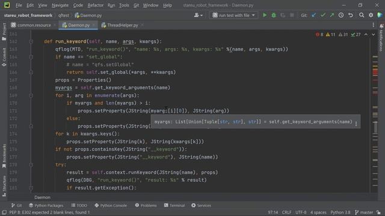Screen dimensions: 385x216
Task: Open Search Everywhere magnifier icon
Action: tap(362, 15)
